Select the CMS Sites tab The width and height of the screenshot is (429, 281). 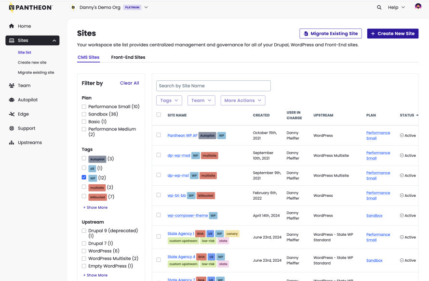point(88,57)
